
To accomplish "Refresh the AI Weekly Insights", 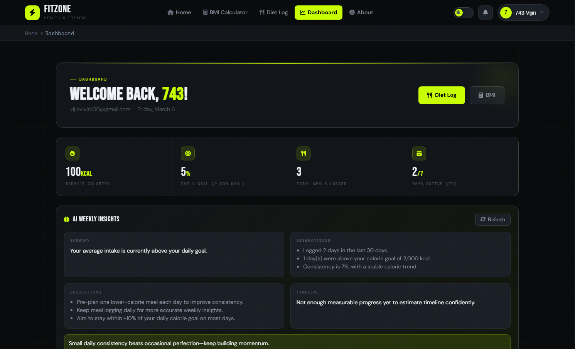I will (492, 219).
